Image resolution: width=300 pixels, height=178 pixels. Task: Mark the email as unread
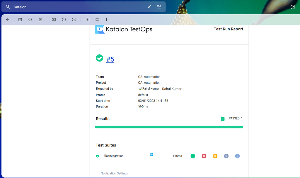click(54, 20)
